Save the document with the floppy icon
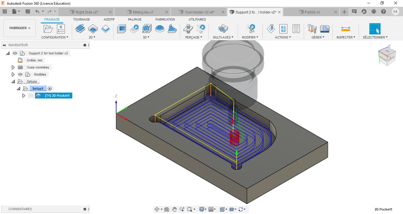 tap(28, 11)
